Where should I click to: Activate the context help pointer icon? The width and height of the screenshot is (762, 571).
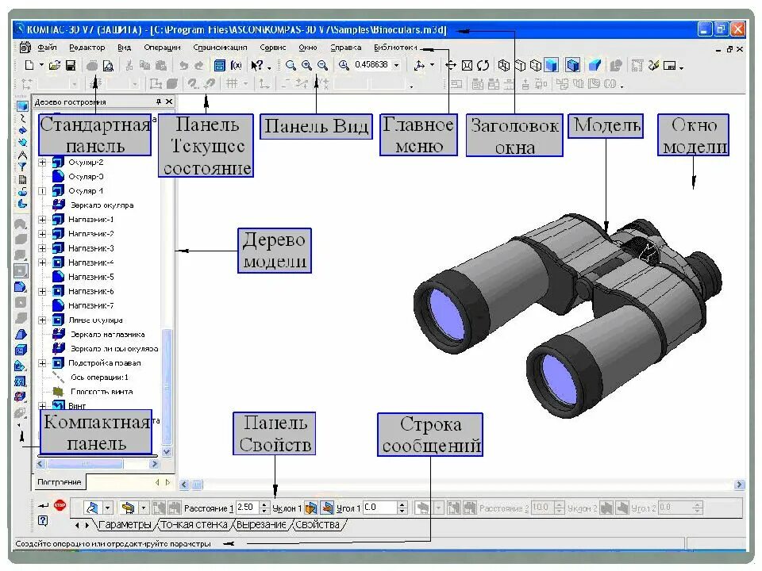point(257,65)
